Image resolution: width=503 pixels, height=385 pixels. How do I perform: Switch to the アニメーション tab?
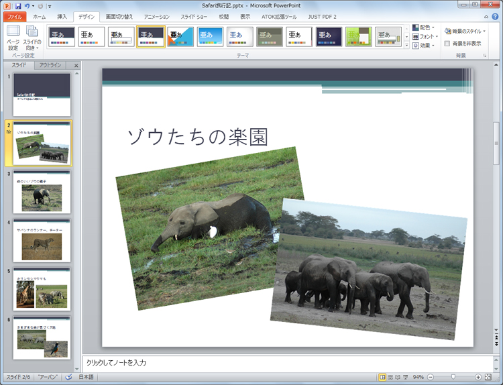(x=156, y=17)
